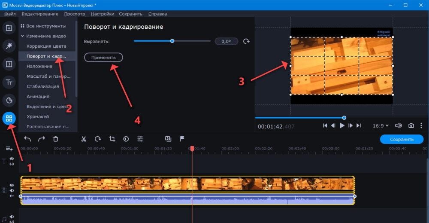Open the filters magic wand tab
This screenshot has width=429, height=223.
[x=9, y=46]
